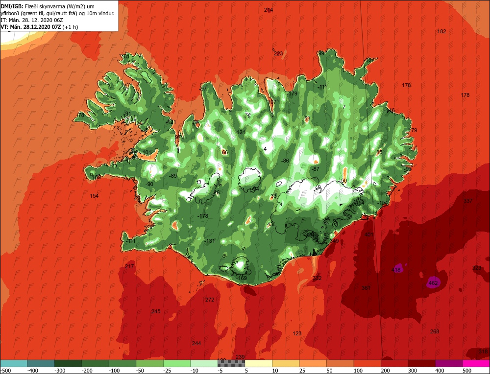Click the value '217' on the map

(129, 266)
